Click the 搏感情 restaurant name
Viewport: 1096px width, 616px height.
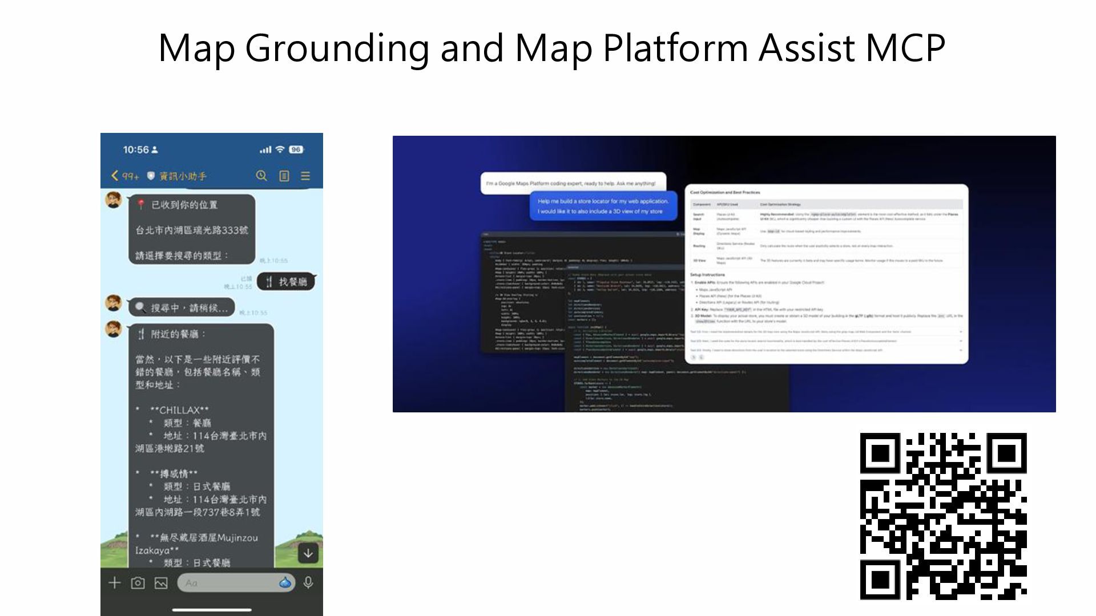click(174, 474)
